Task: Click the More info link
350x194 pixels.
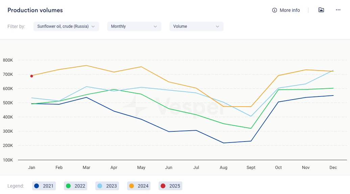Action: (289, 10)
